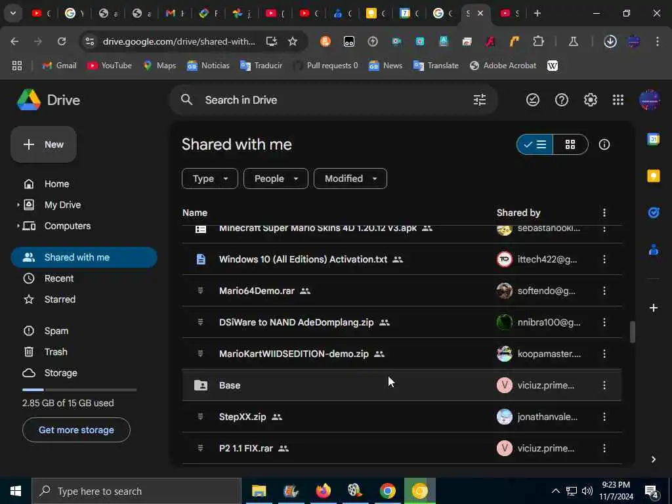Show hidden system tray icons
The image size is (672, 504).
[x=555, y=491]
